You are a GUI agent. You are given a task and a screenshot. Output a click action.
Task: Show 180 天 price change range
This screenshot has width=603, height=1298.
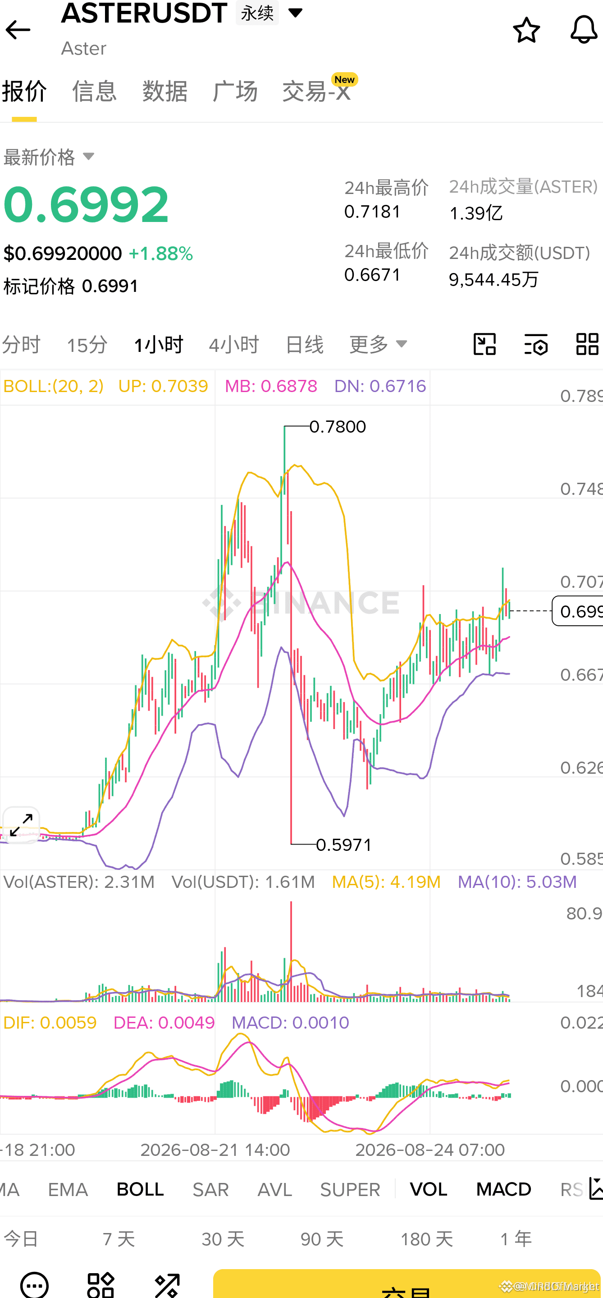click(427, 1239)
